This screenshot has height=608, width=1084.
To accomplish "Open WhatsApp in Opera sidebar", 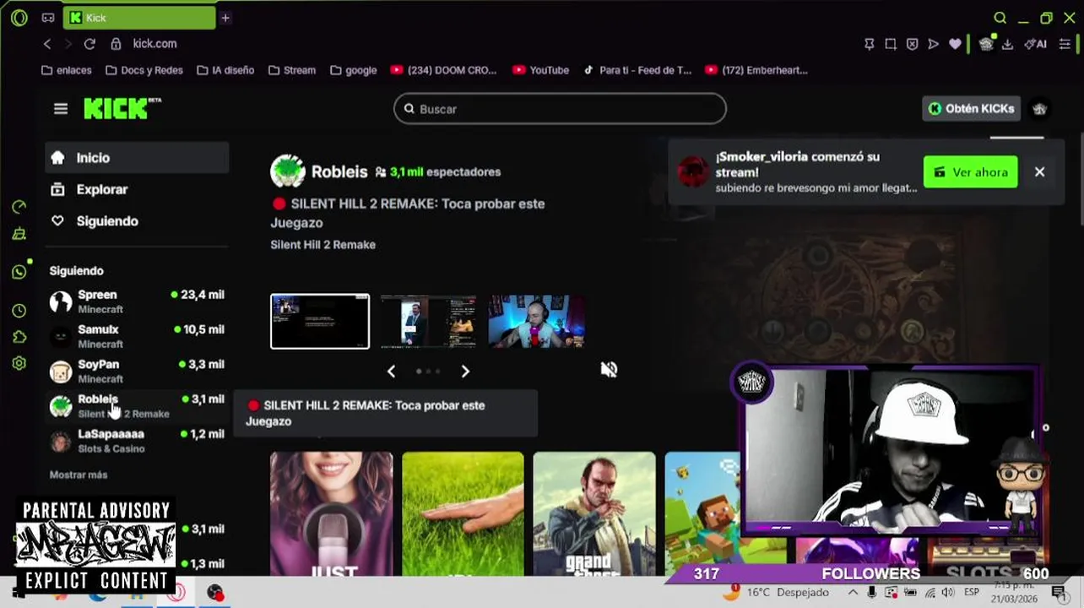I will [19, 272].
